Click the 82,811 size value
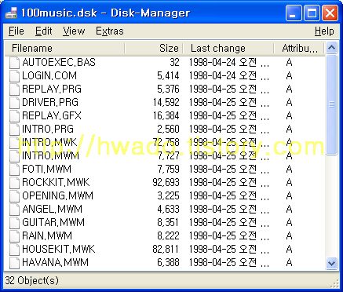Viewport: 343px width, 292px height. 166,250
